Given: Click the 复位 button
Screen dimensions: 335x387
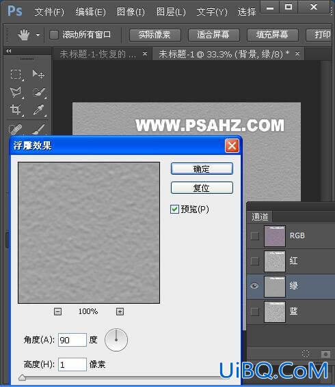Looking at the screenshot, I should 202,188.
